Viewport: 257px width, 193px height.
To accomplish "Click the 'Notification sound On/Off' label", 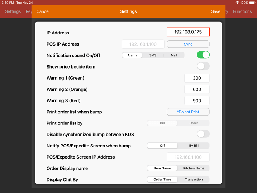I will tap(73, 55).
